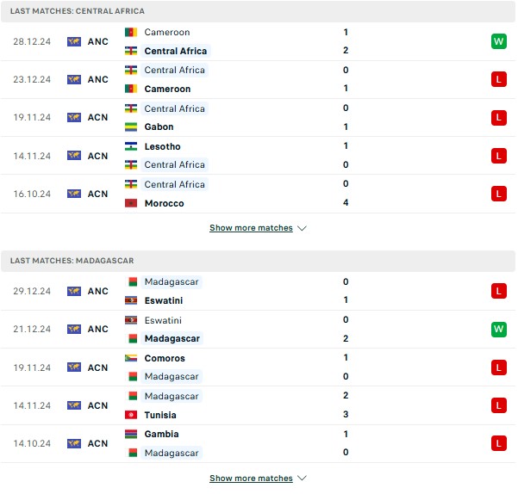Click the Gambia flag icon
518x494 pixels.
click(131, 434)
